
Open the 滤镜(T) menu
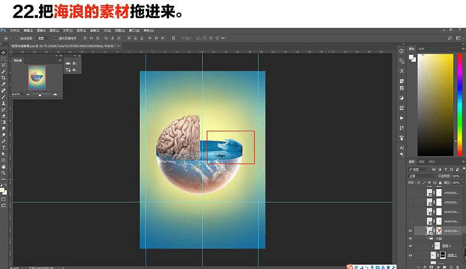coord(94,31)
